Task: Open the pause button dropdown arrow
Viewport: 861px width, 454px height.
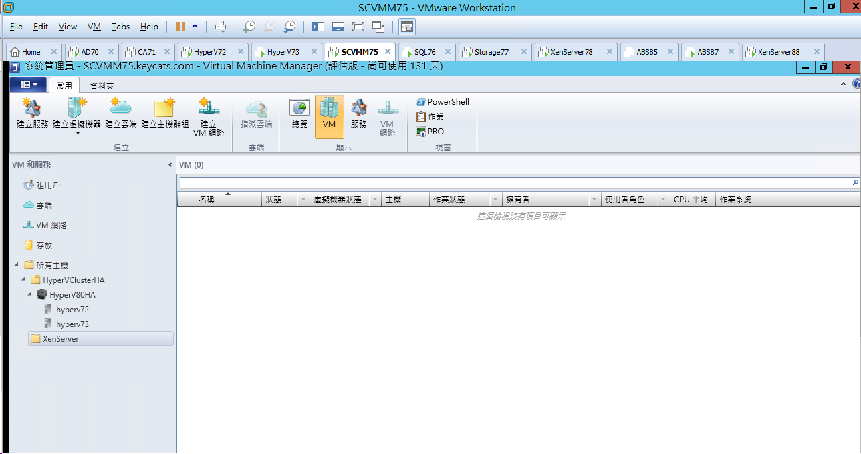Action: (195, 27)
